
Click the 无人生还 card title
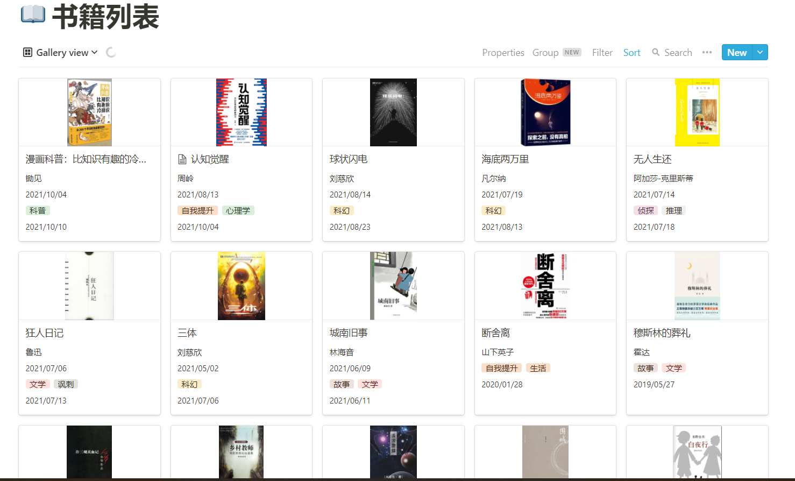652,159
